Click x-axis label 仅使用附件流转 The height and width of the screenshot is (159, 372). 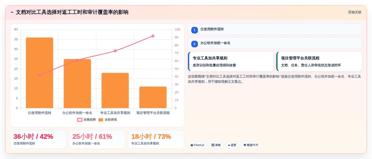tap(39, 113)
